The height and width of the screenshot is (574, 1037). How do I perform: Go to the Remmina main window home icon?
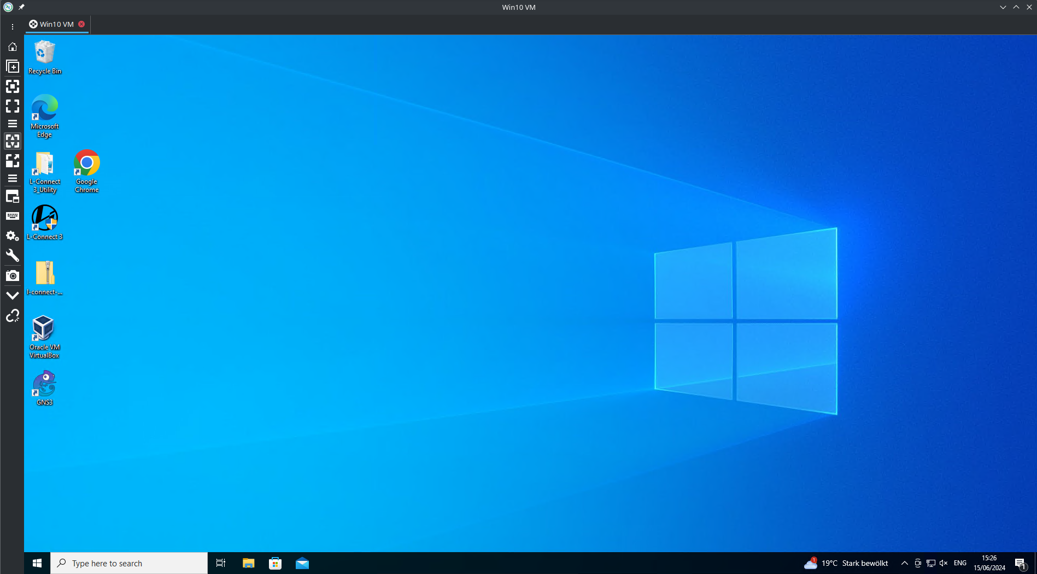tap(12, 47)
